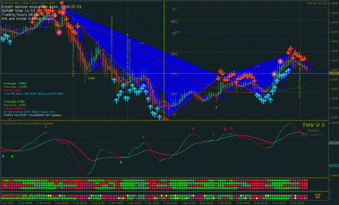The width and height of the screenshot is (339, 205).
Task: Click the MS1 pivot level label
Action: [174, 94]
